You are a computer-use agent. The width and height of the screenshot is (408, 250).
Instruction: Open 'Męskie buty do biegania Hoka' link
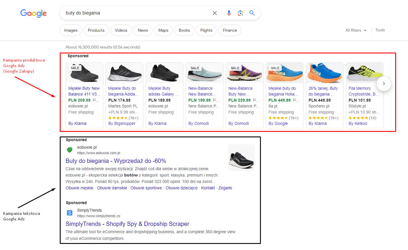(283, 91)
